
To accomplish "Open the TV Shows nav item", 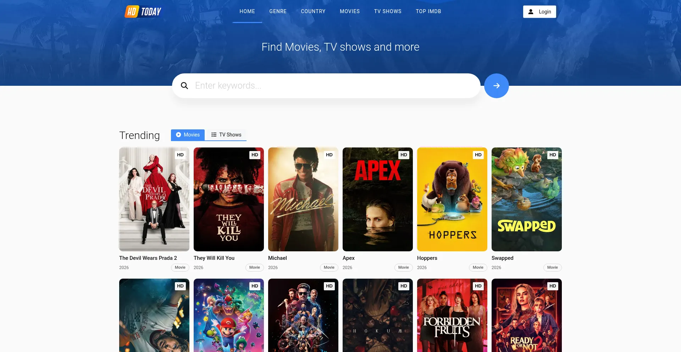I will [388, 11].
